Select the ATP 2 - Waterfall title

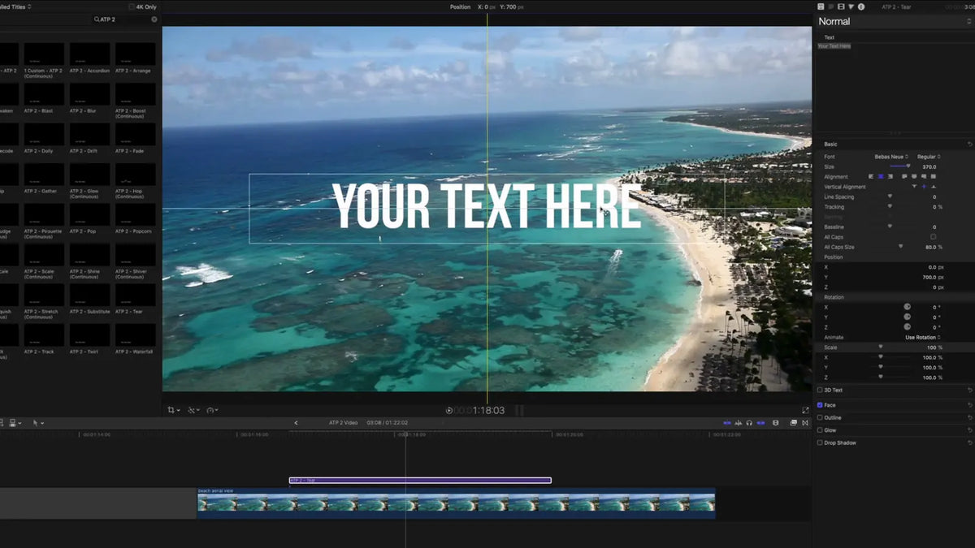click(135, 339)
